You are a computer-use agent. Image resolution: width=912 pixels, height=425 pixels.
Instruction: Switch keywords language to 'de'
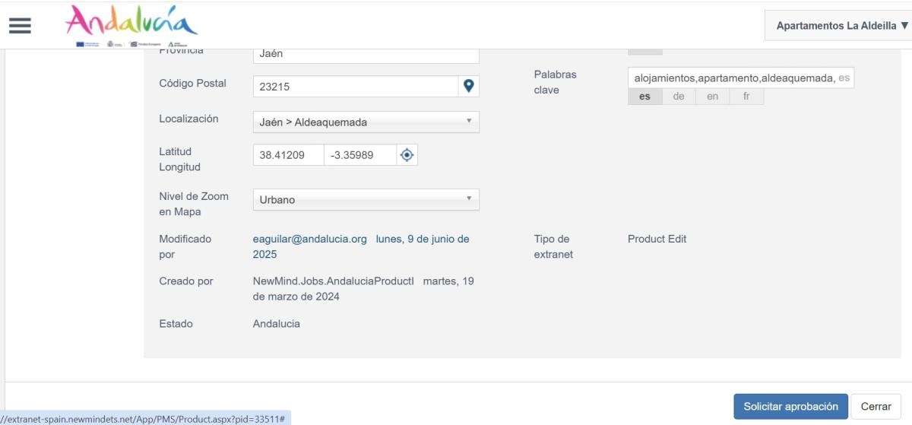pos(679,97)
